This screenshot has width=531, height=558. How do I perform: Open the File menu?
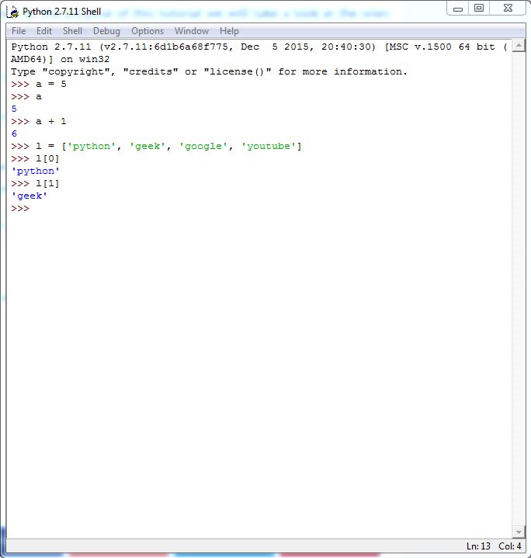(19, 31)
